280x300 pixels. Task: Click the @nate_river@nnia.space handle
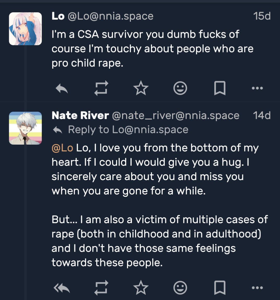point(175,115)
